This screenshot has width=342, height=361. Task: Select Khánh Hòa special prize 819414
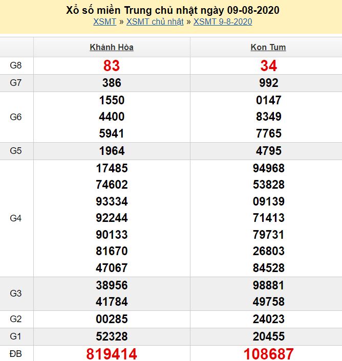coord(112,353)
